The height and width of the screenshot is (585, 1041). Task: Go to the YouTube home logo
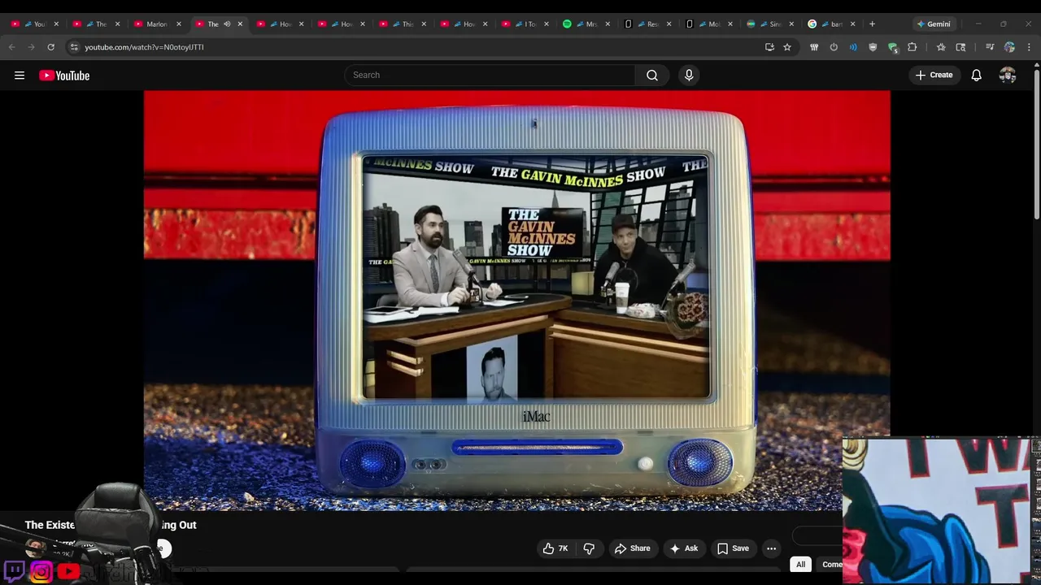64,76
